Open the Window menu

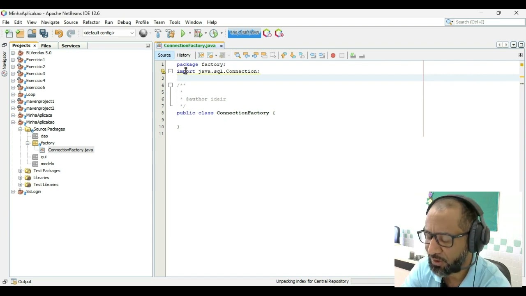tap(194, 22)
